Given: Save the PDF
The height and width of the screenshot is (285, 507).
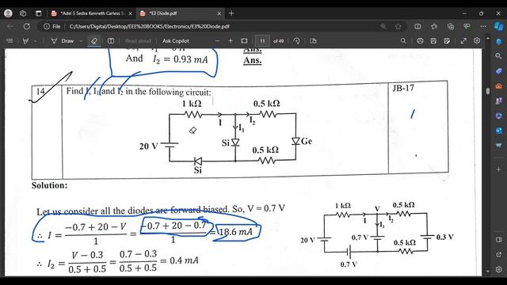Looking at the screenshot, I should (x=433, y=40).
